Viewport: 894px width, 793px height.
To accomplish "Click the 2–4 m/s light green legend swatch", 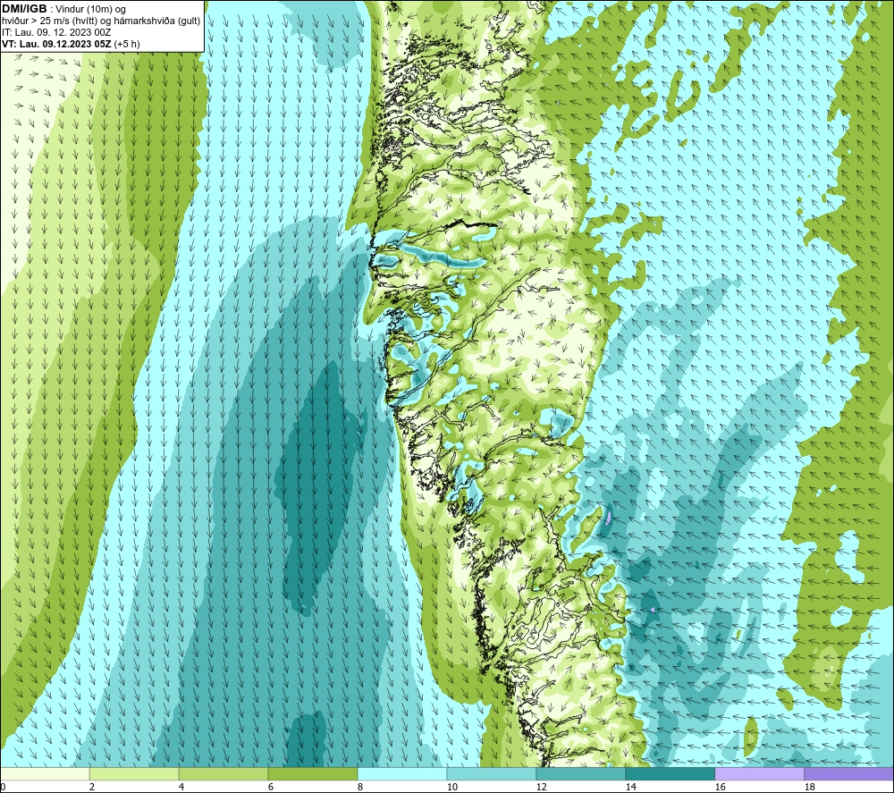I will (x=134, y=773).
